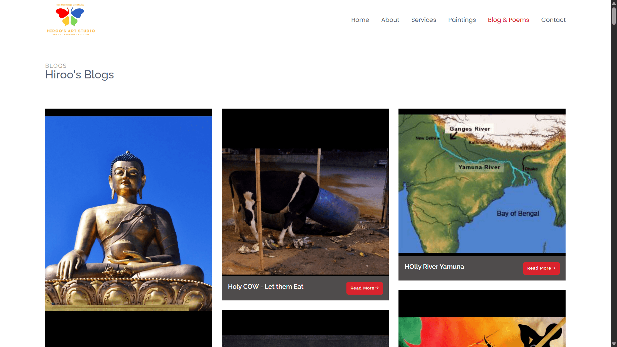This screenshot has width=617, height=347.
Task: Go to the About page
Action: pos(390,20)
